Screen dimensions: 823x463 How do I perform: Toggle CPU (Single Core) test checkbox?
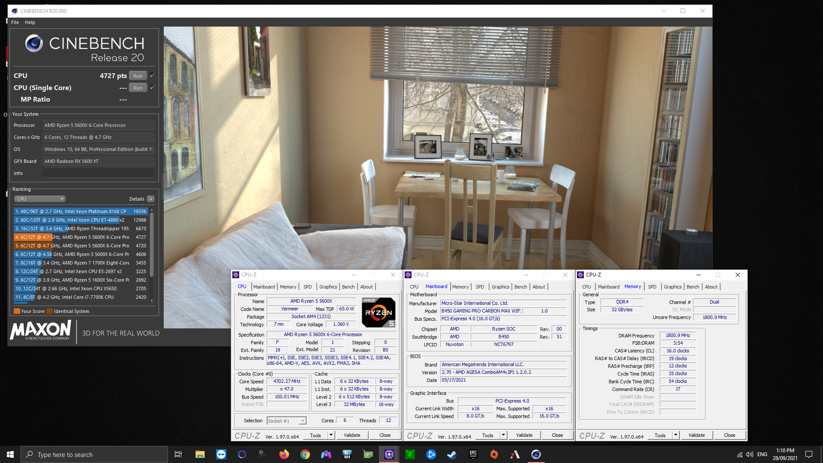click(x=152, y=87)
